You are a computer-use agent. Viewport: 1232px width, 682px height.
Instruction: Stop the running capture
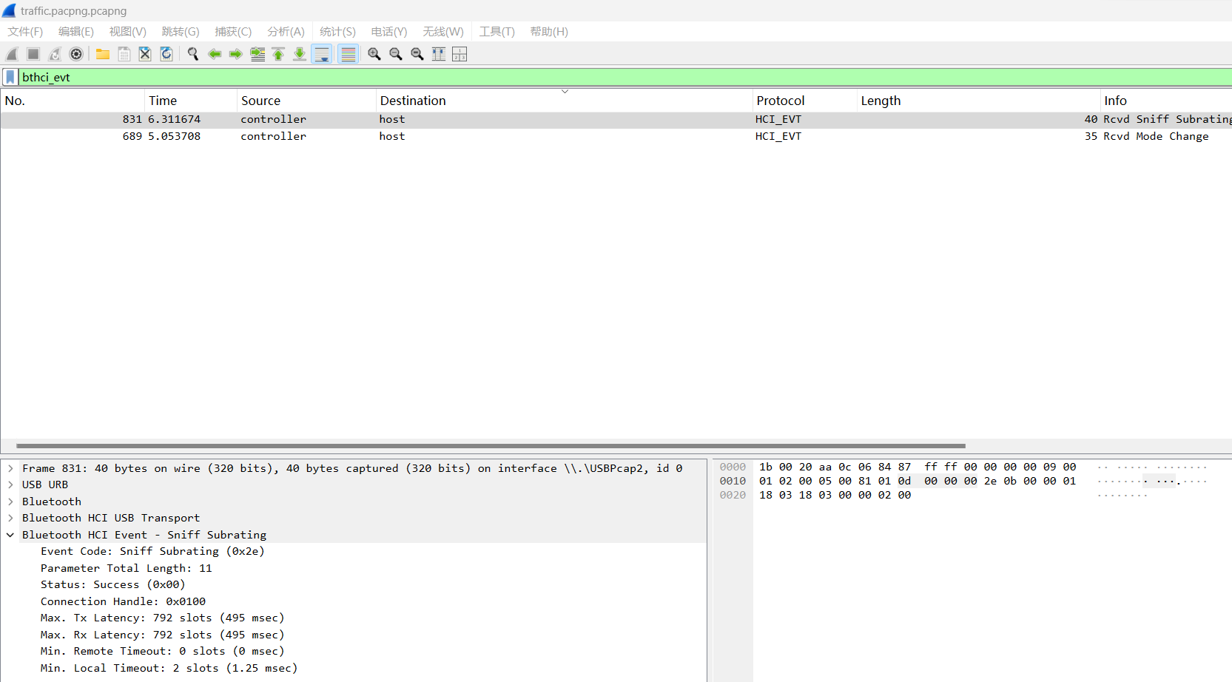33,54
